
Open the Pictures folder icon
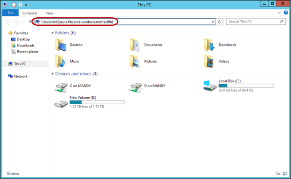(135, 61)
